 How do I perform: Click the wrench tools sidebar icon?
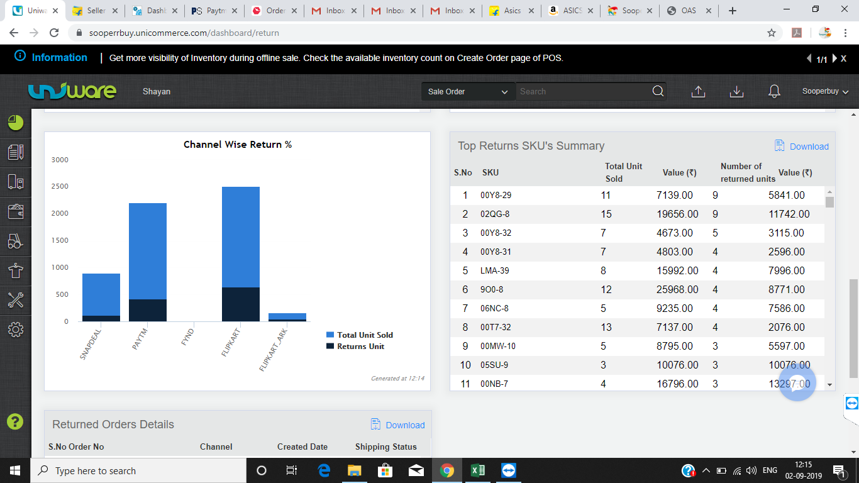coord(16,300)
